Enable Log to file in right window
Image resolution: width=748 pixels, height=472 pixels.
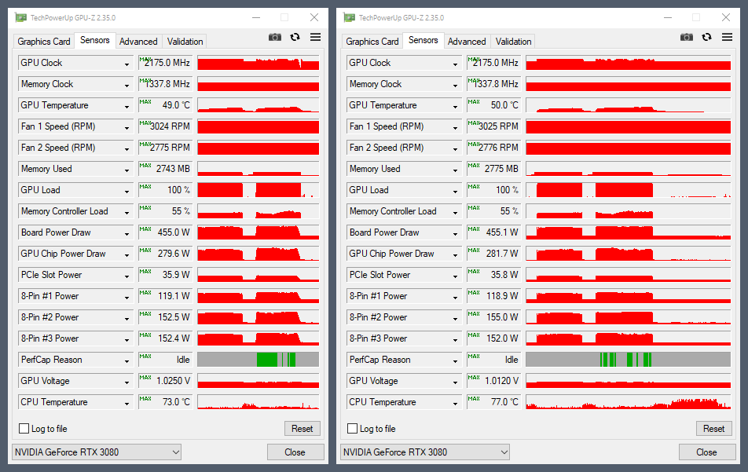coord(352,429)
